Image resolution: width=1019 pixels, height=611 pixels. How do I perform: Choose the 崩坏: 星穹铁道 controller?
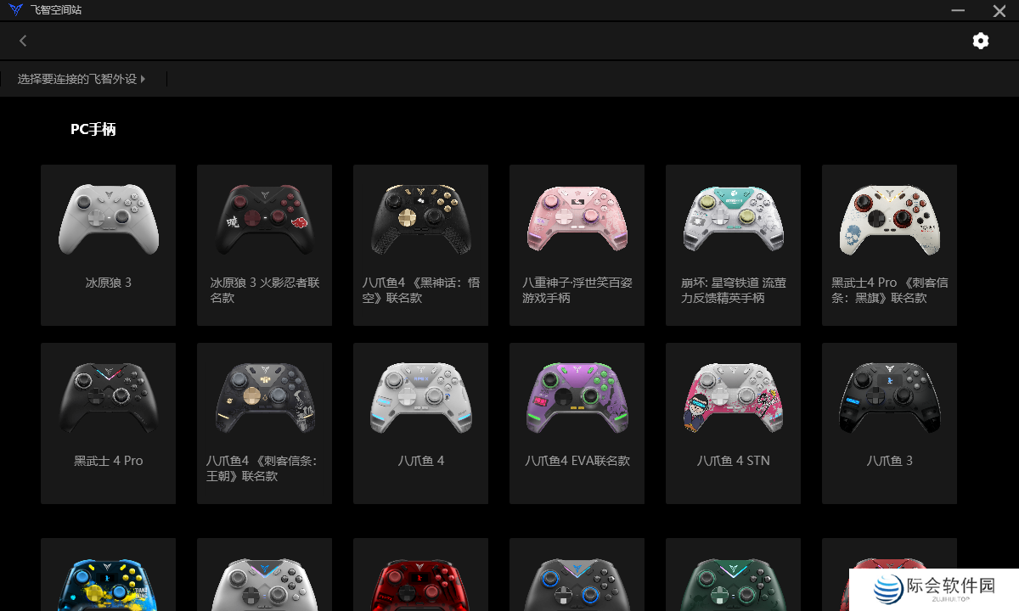[x=734, y=245]
